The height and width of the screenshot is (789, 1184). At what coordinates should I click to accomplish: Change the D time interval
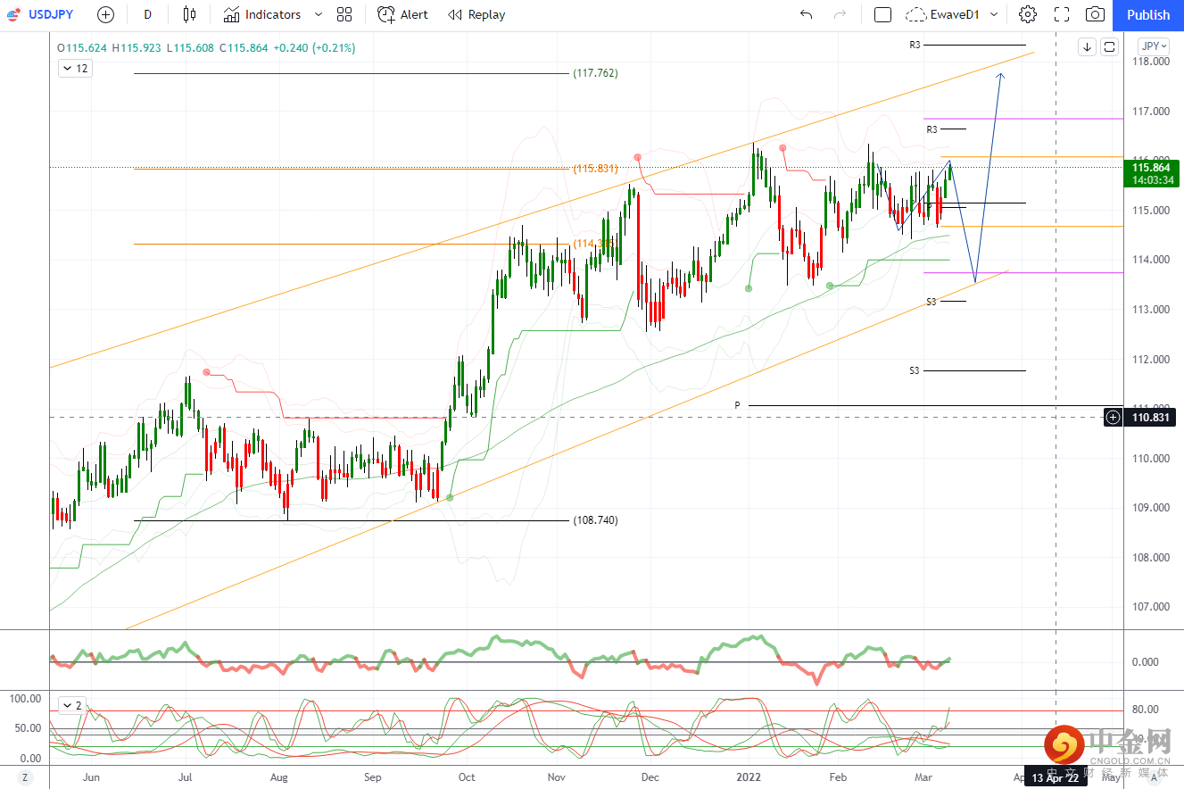[147, 14]
